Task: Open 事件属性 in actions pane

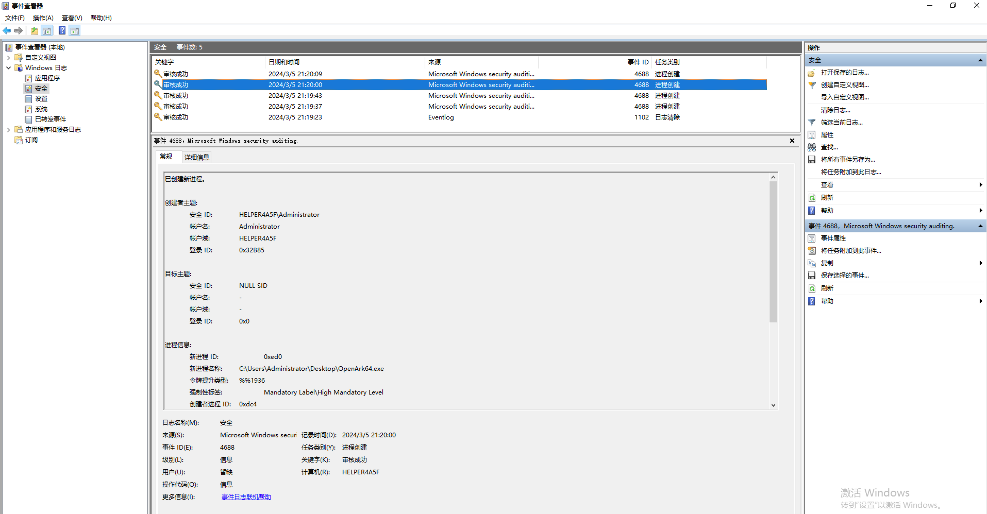Action: 833,238
